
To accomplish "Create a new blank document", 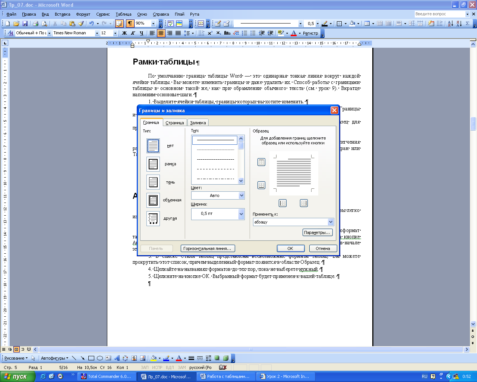I will [x=7, y=24].
